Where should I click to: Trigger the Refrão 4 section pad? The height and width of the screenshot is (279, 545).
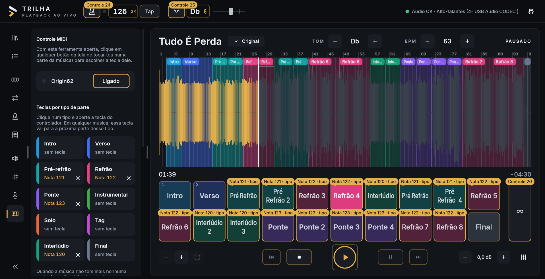pyautogui.click(x=346, y=196)
